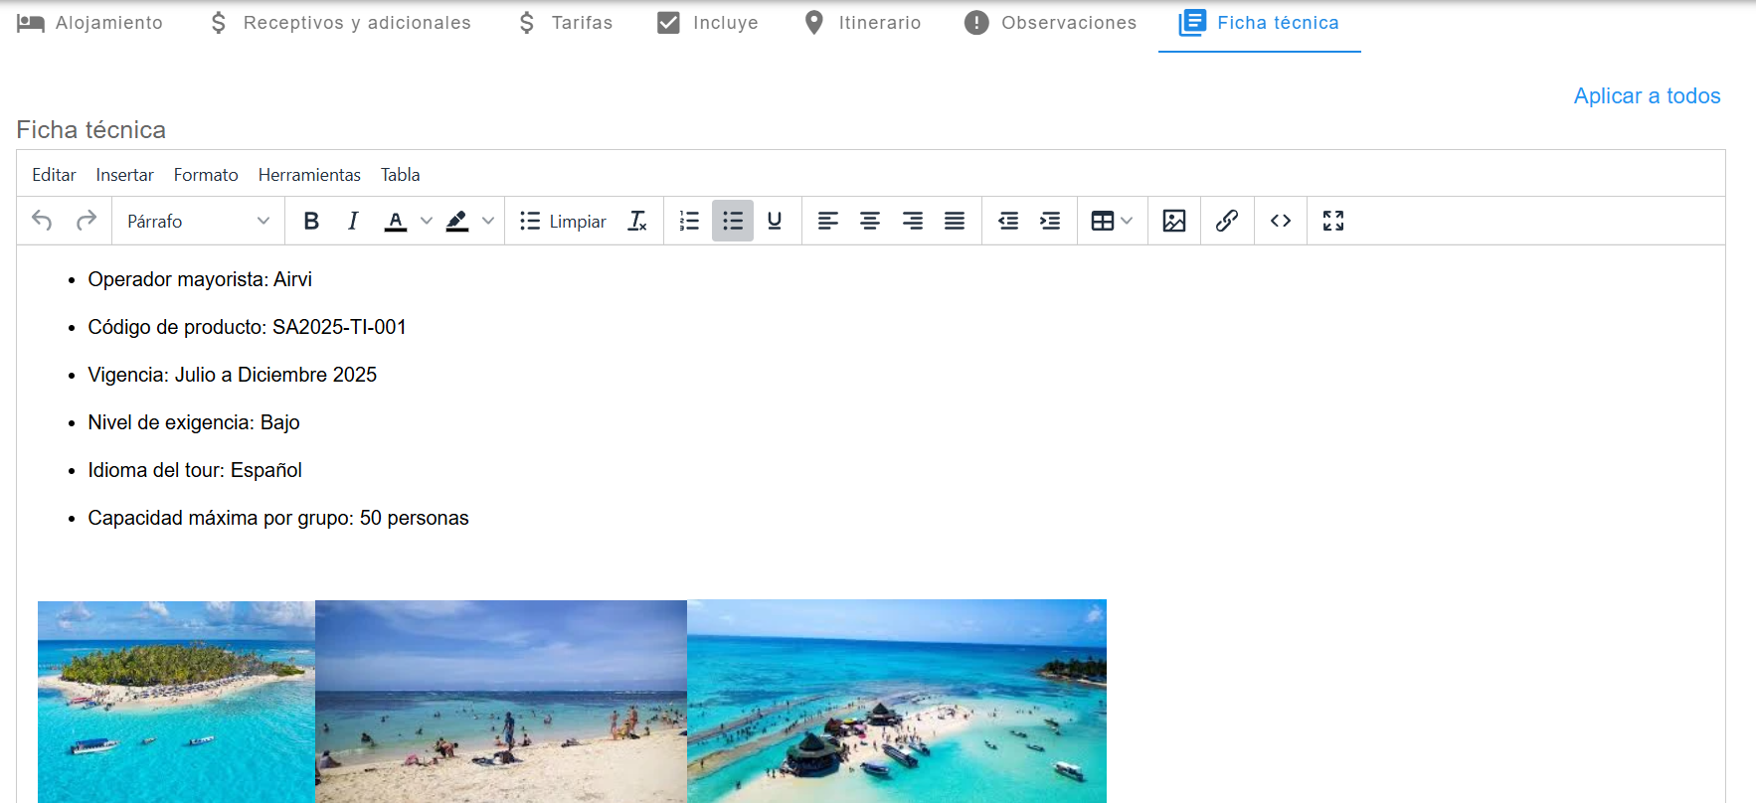Click the Limpiar list button

click(563, 221)
